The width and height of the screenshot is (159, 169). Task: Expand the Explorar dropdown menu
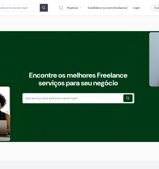point(74,8)
